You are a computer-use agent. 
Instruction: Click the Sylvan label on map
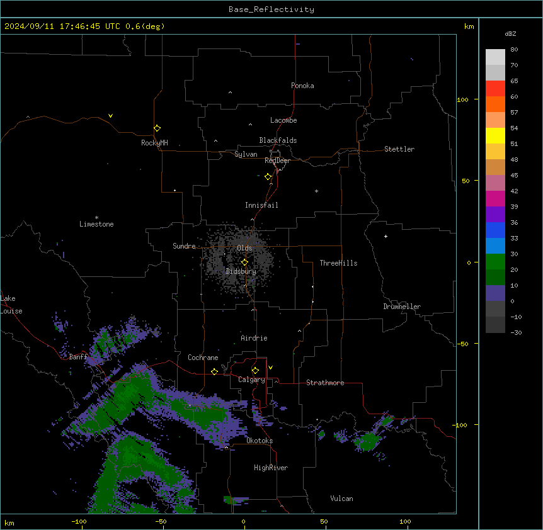coord(246,154)
